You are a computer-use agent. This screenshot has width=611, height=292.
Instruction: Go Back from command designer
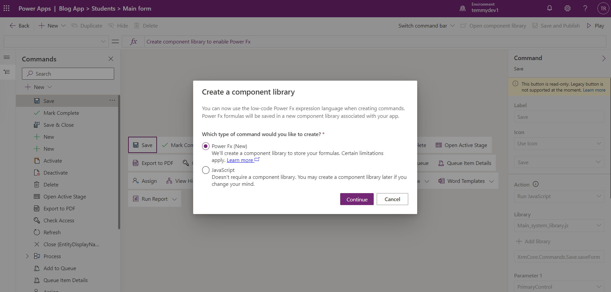[20, 26]
